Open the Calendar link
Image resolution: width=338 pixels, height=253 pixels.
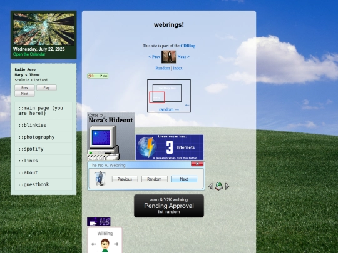point(29,54)
